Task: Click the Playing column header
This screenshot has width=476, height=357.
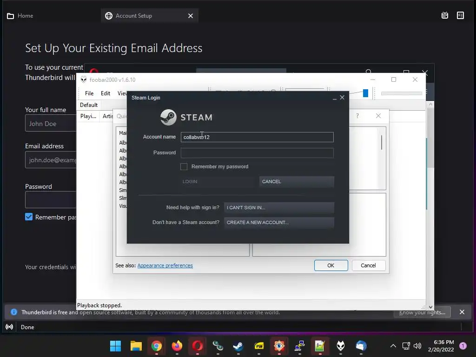Action: tap(88, 116)
